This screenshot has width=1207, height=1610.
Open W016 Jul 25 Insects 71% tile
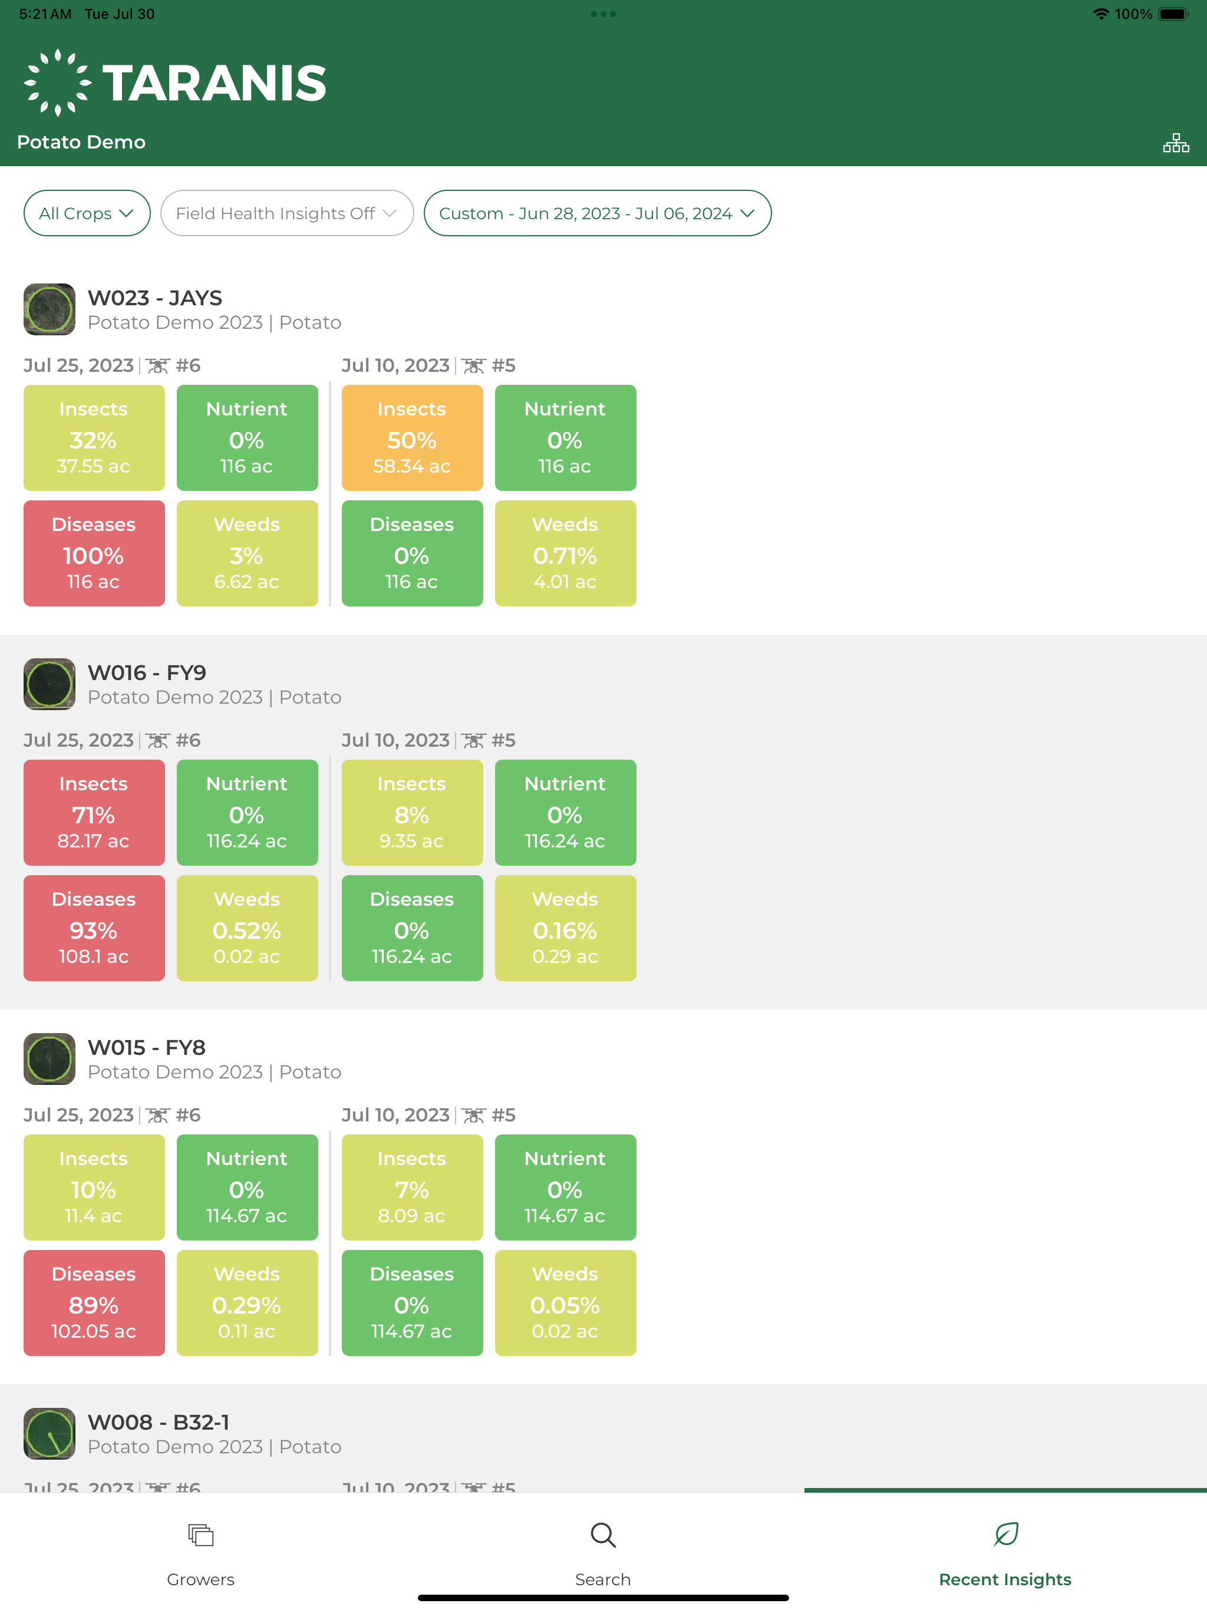pos(94,812)
